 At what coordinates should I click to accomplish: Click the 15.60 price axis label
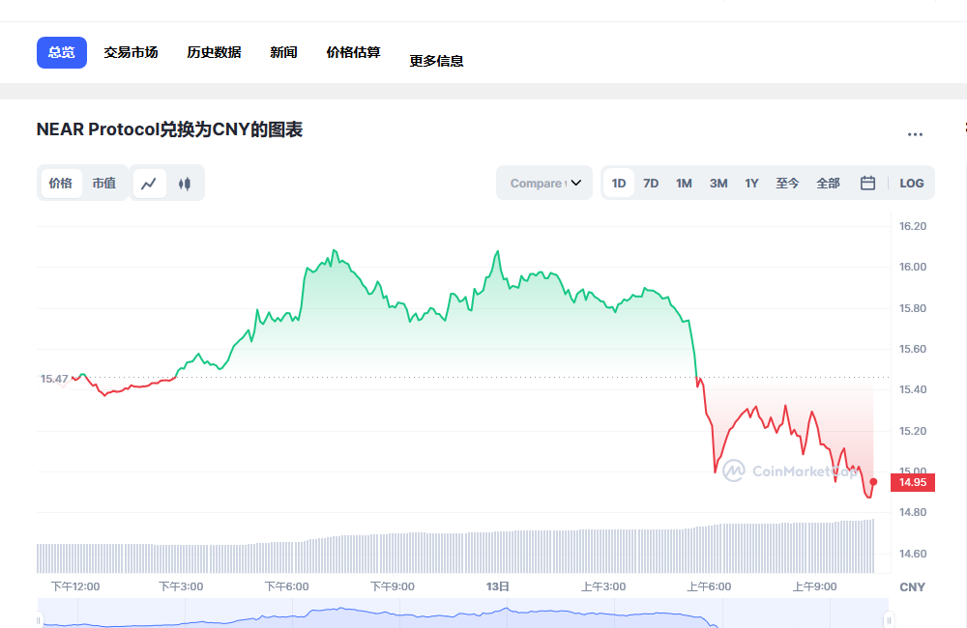(x=913, y=349)
